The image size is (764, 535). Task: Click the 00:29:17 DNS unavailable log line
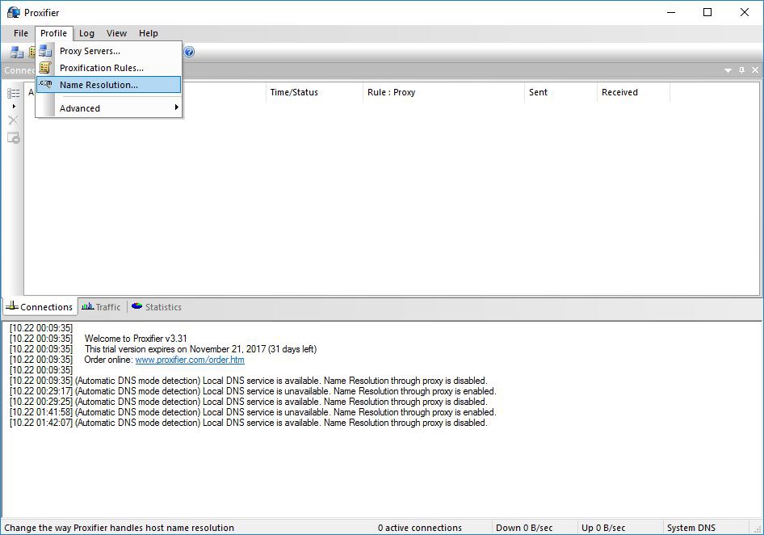coord(253,391)
